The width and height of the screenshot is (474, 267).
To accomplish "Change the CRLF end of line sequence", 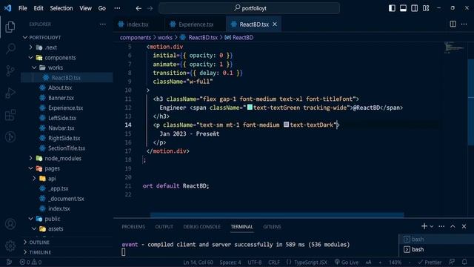I will [x=274, y=262].
